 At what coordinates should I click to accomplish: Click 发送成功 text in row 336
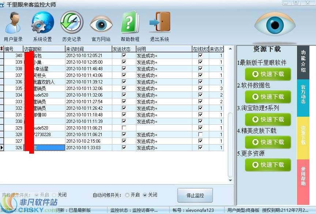(x=147, y=82)
